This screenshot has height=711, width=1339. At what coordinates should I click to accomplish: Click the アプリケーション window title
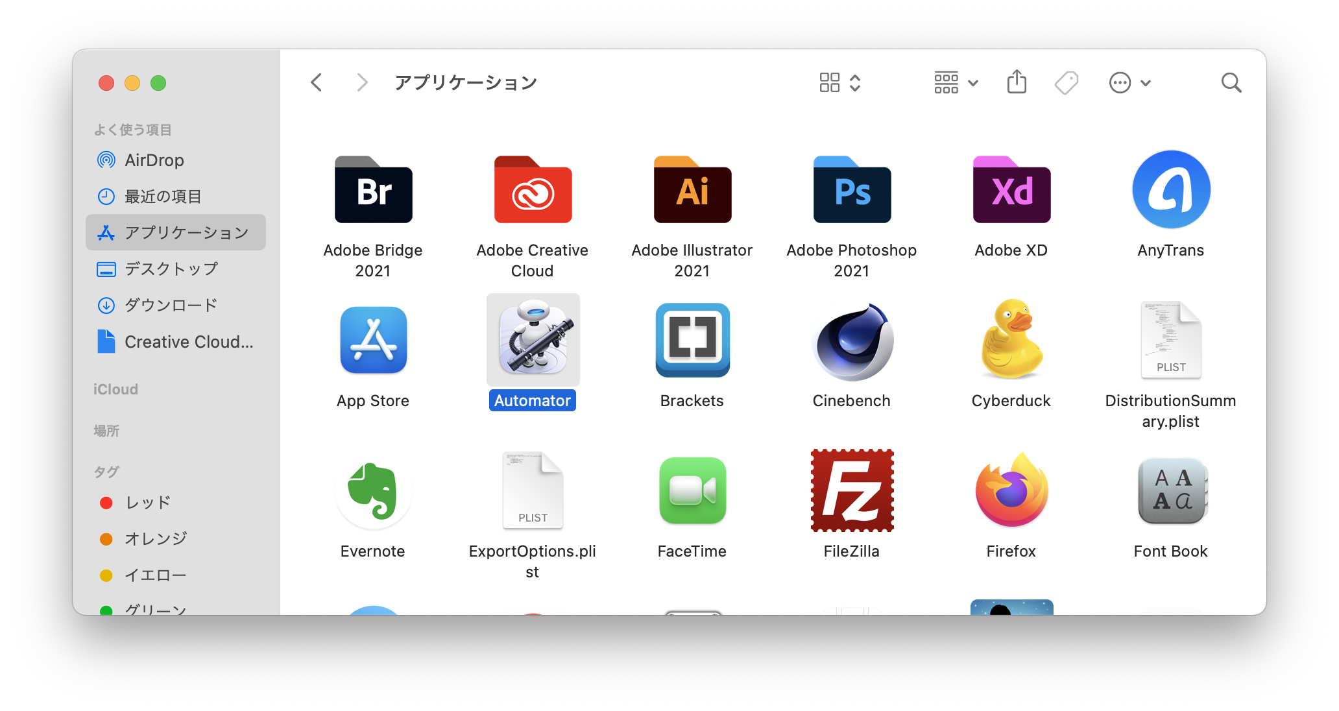[x=466, y=83]
